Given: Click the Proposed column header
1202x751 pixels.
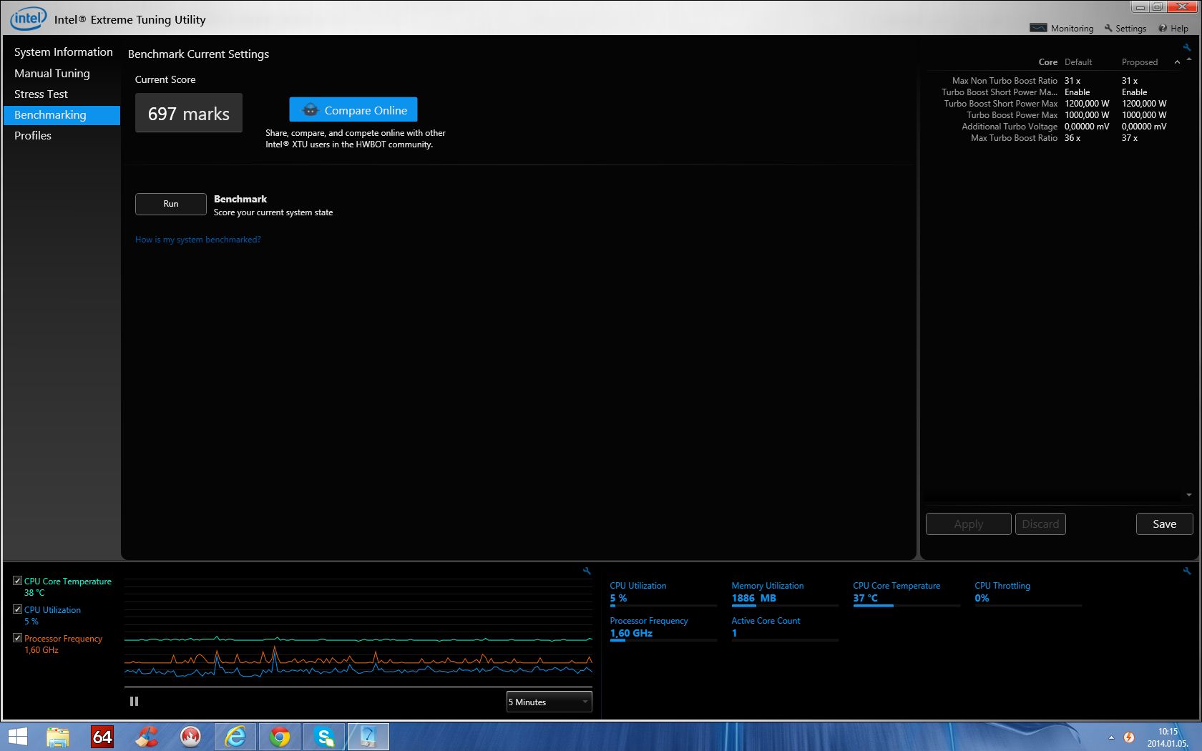Looking at the screenshot, I should click(1140, 62).
